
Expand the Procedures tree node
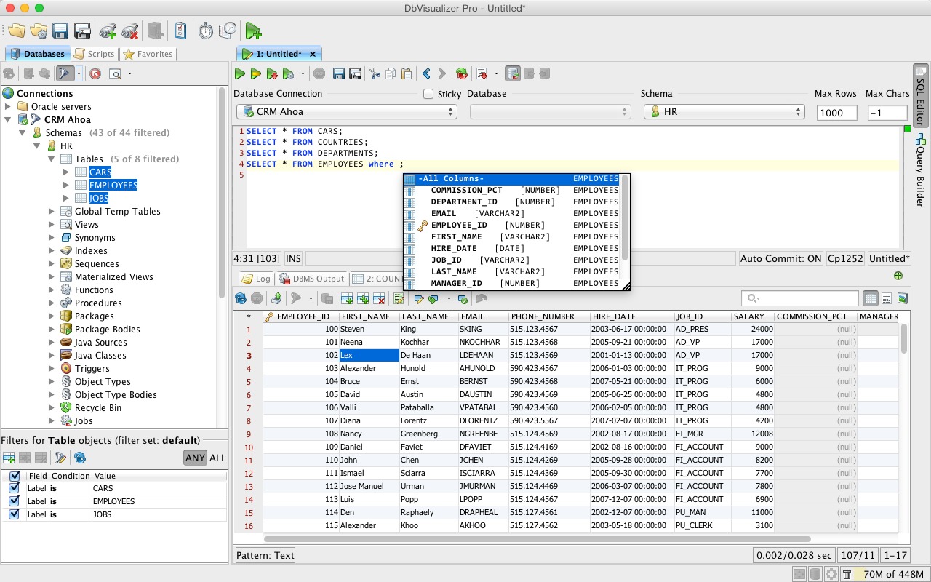coord(52,303)
